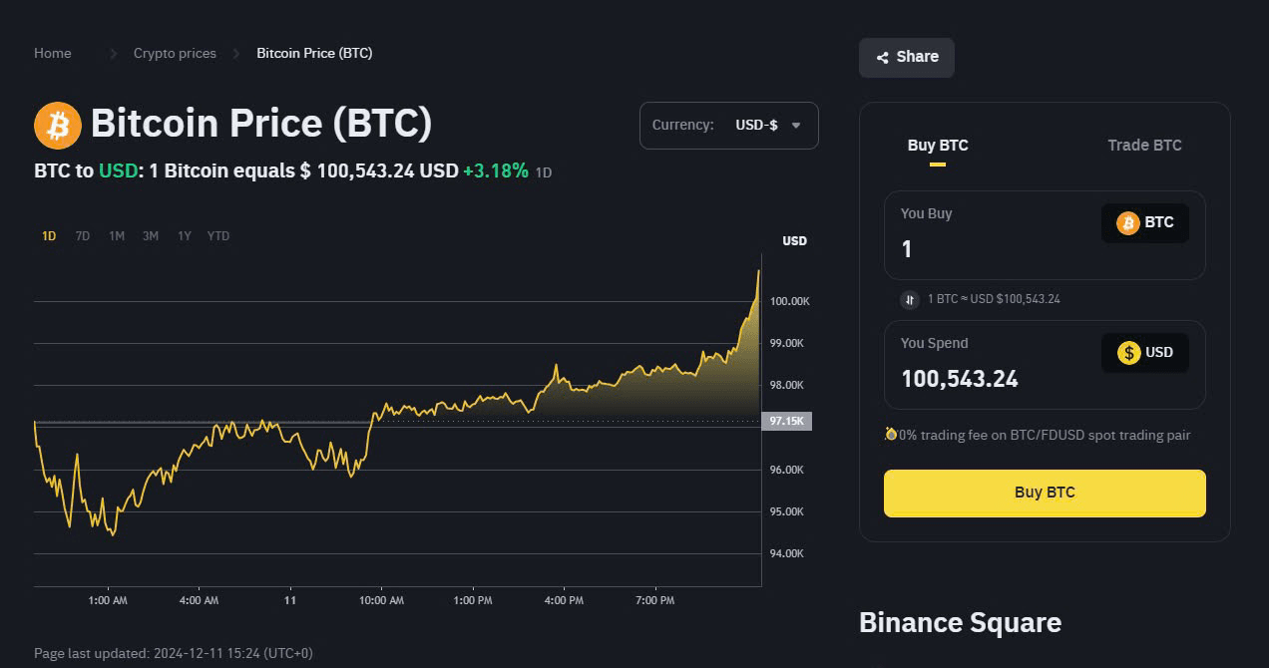Click the breadcrumb chevron after Home
The image size is (1269, 668).
click(113, 54)
